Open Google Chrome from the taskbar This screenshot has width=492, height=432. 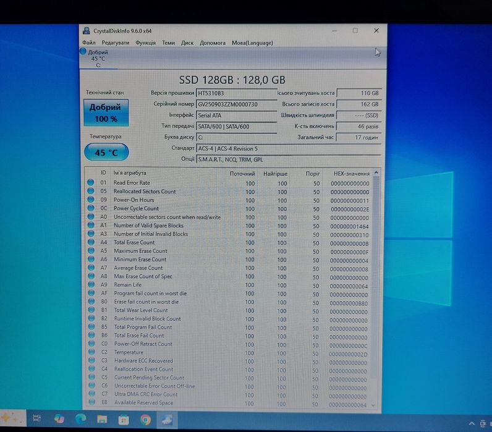pos(145,420)
